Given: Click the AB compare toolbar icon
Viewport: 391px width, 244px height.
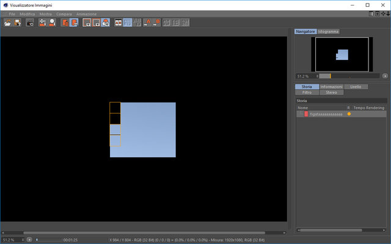Looking at the screenshot, I should pos(119,23).
